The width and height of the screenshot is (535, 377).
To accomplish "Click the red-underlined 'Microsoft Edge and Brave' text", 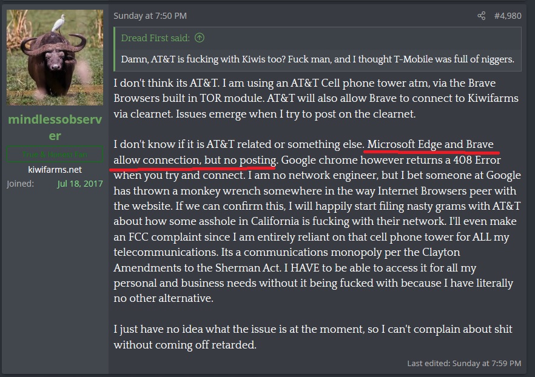I will point(430,144).
